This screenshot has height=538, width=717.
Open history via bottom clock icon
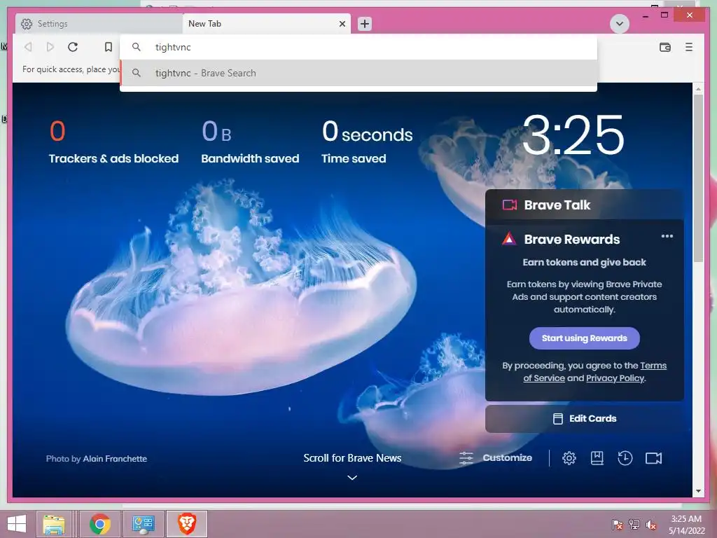coord(625,458)
